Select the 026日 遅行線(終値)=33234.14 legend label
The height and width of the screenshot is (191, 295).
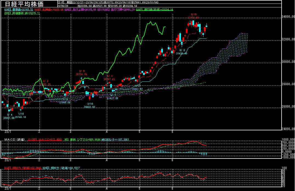coord(154,10)
